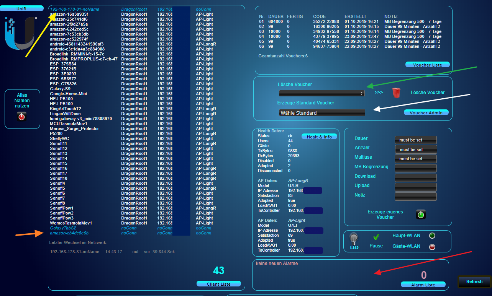The image size is (492, 296).
Task: Open the Voucher Admin button
Action: pos(426,112)
